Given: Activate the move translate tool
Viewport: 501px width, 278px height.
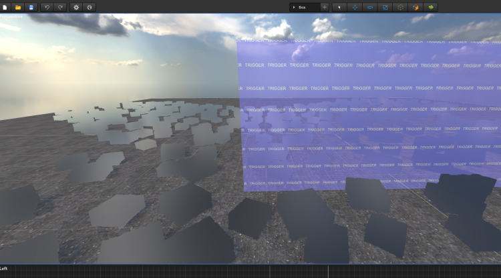Looking at the screenshot, I should coord(355,7).
